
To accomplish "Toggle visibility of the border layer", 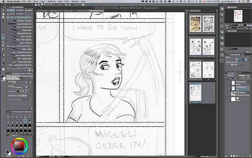I will (x=226, y=83).
